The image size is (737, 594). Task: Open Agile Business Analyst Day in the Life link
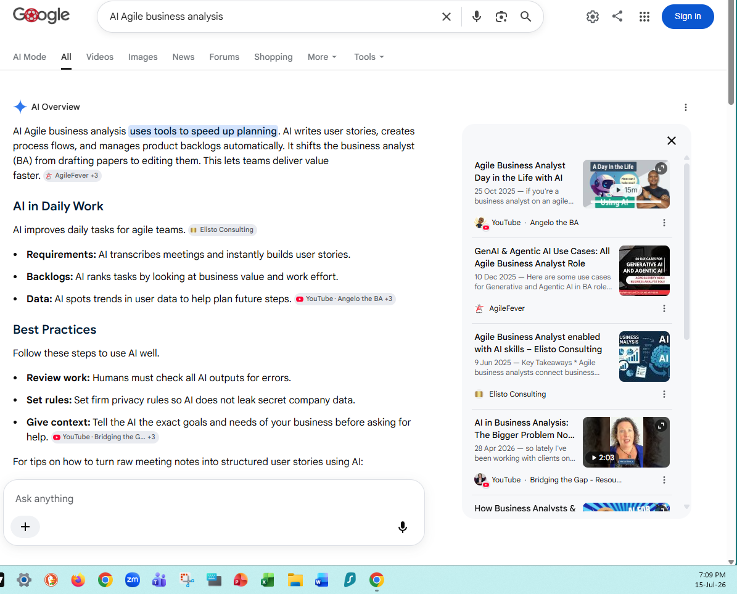coord(519,171)
